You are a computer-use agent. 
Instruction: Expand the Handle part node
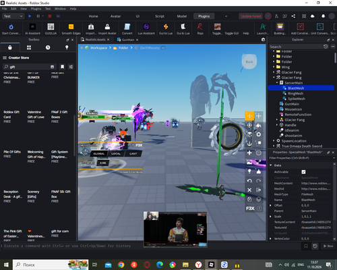(x=277, y=125)
